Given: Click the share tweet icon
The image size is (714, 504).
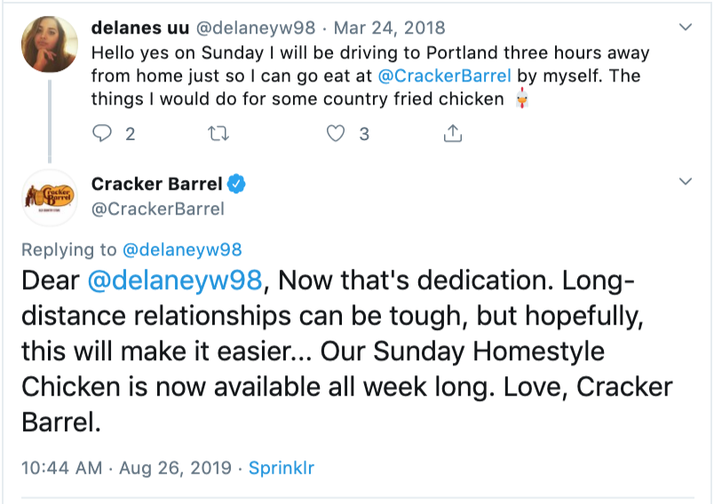Looking at the screenshot, I should [x=452, y=134].
